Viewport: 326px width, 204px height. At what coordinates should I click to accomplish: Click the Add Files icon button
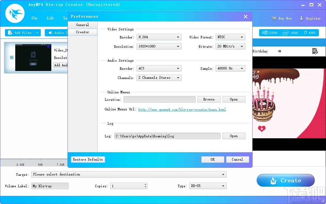pos(10,33)
